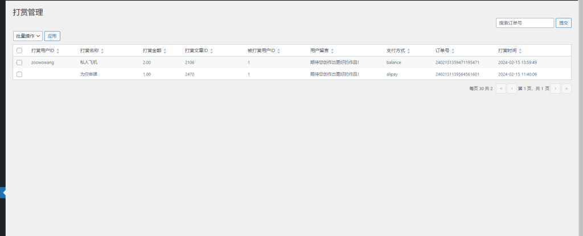This screenshot has width=583, height=236.
Task: Check the box for the zoowowang row
Action: (x=19, y=62)
